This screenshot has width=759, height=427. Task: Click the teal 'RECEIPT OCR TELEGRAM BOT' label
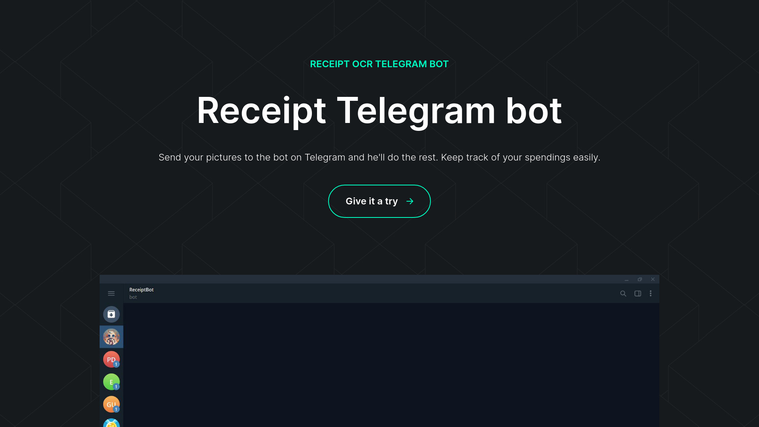point(379,64)
